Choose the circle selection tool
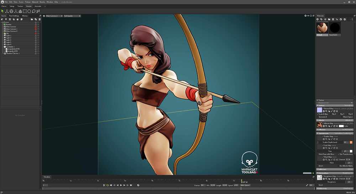Viewport: 356px width, 194px height. click(29, 11)
